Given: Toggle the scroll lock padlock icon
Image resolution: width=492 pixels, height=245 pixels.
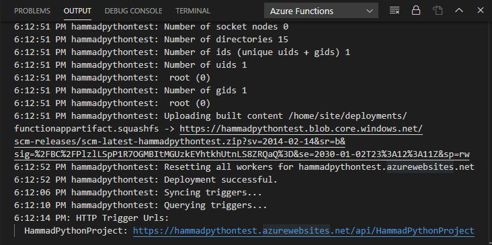Looking at the screenshot, I should pos(416,10).
